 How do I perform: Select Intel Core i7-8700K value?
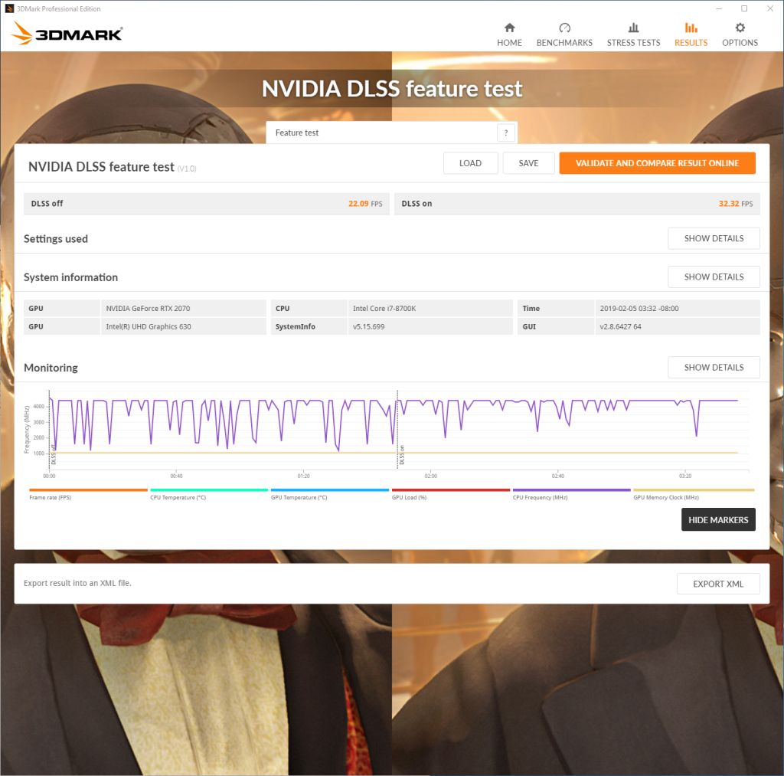(x=384, y=308)
